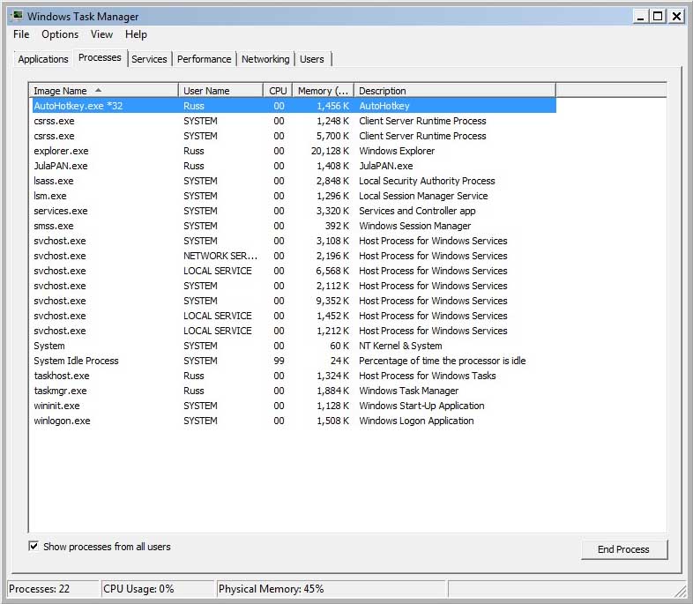The width and height of the screenshot is (693, 604).
Task: Select the services.exe process
Action: (x=294, y=212)
